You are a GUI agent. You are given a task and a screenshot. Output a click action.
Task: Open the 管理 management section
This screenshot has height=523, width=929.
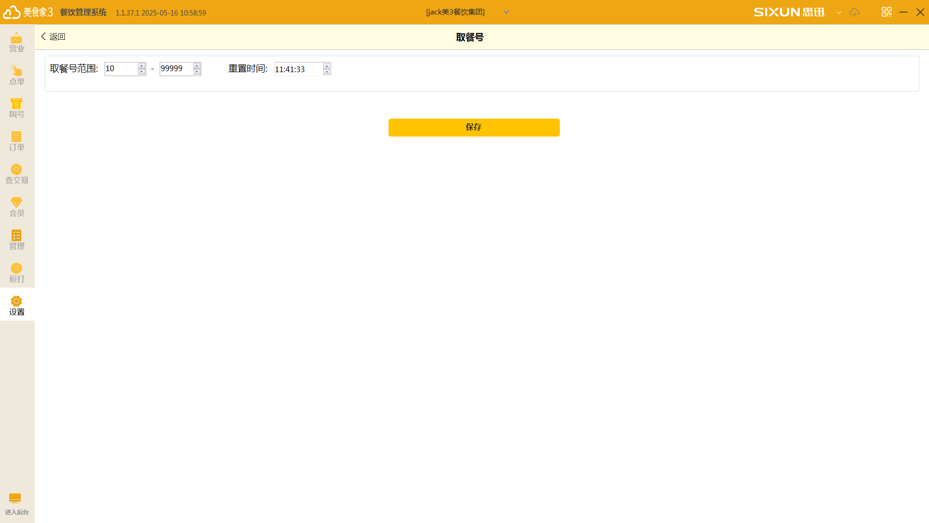click(x=17, y=240)
